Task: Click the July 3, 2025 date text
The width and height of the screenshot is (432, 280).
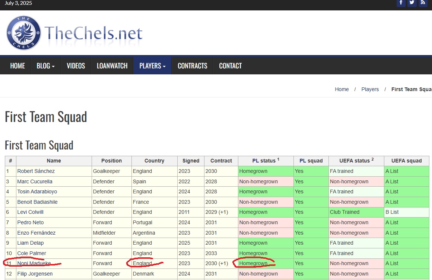Action: [x=18, y=3]
